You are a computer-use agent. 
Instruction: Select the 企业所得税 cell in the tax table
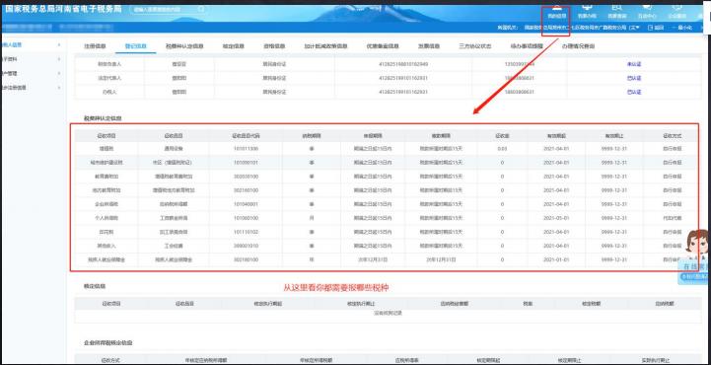pos(107,204)
